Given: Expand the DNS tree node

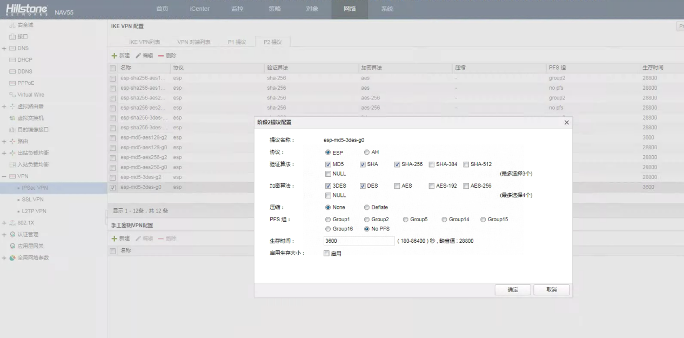Looking at the screenshot, I should [x=4, y=49].
